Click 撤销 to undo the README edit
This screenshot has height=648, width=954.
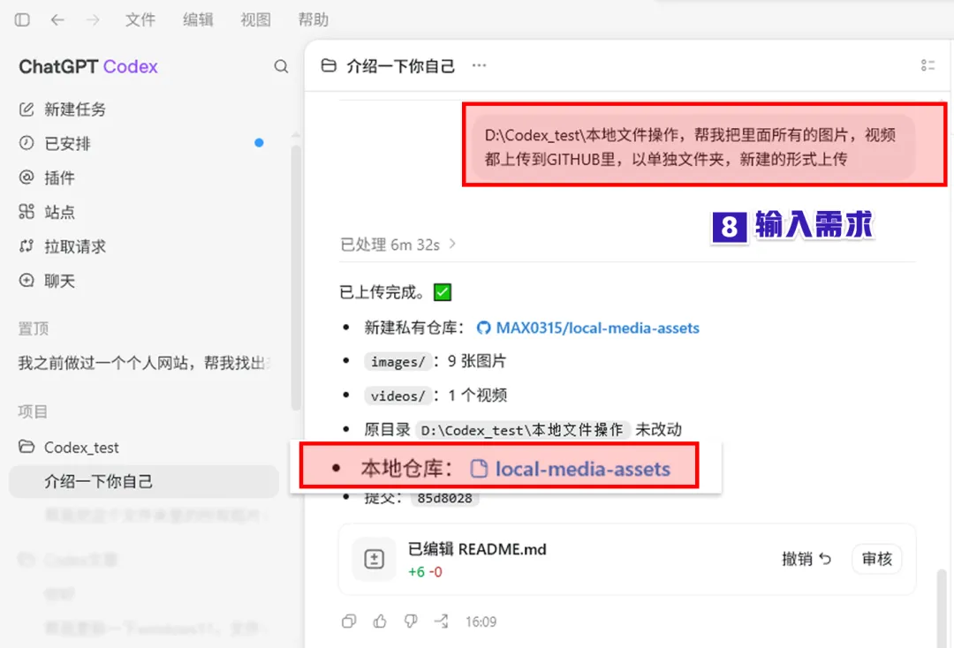pos(806,559)
